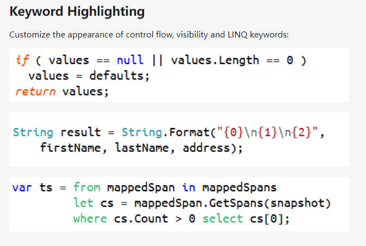Click 'String.Format' method call text
Screen dimensions: 366x246
tap(165, 132)
